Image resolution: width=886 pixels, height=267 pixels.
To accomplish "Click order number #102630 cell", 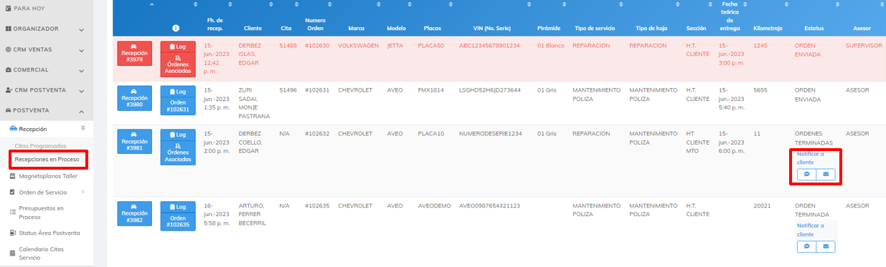I will click(x=316, y=45).
